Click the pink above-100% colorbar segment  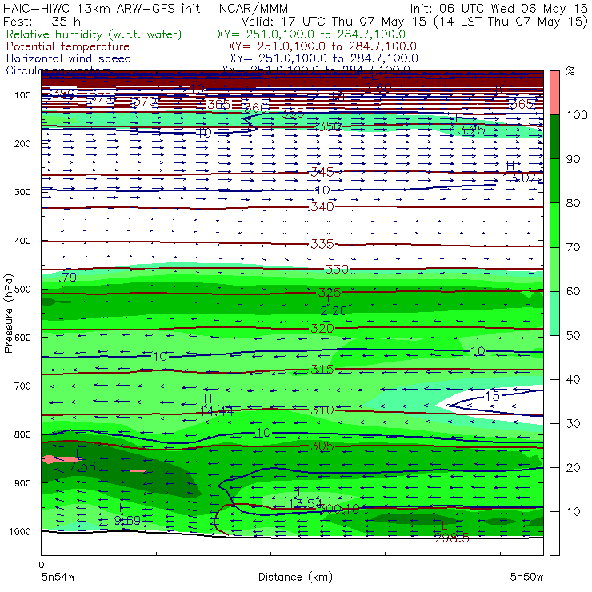pos(554,93)
